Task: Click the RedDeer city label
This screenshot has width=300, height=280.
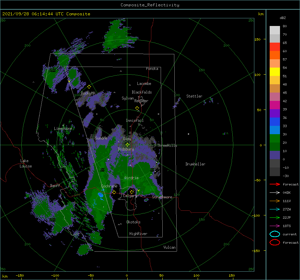Action: point(141,101)
